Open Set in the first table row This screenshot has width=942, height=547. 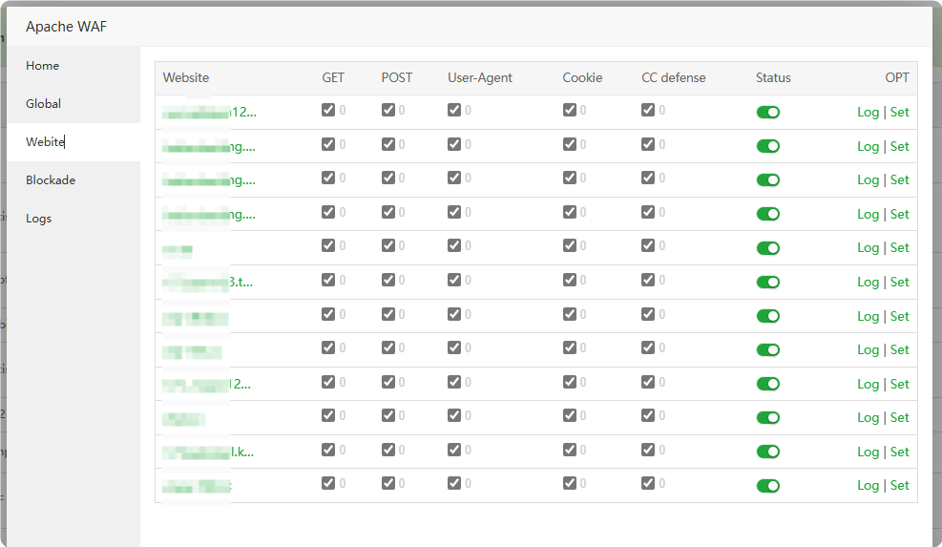coord(899,113)
